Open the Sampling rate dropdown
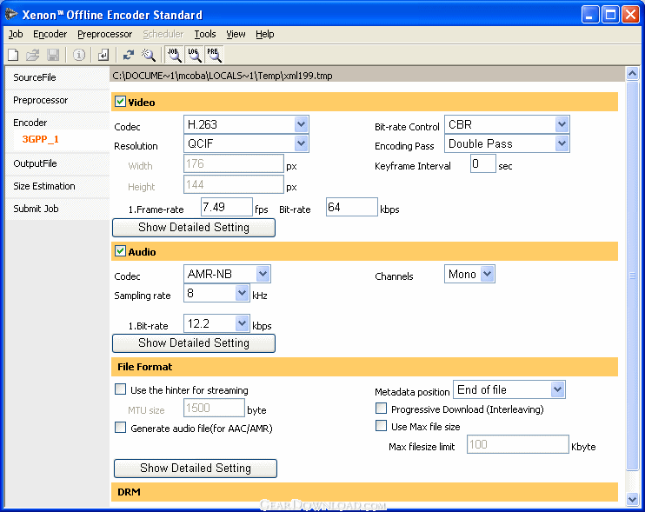The height and width of the screenshot is (512, 645). pos(216,293)
